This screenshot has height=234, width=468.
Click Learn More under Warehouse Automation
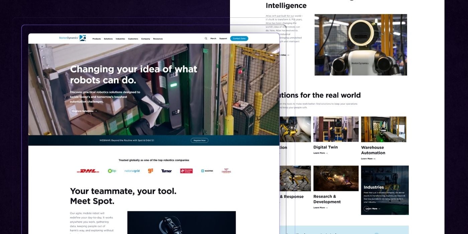[x=368, y=159]
